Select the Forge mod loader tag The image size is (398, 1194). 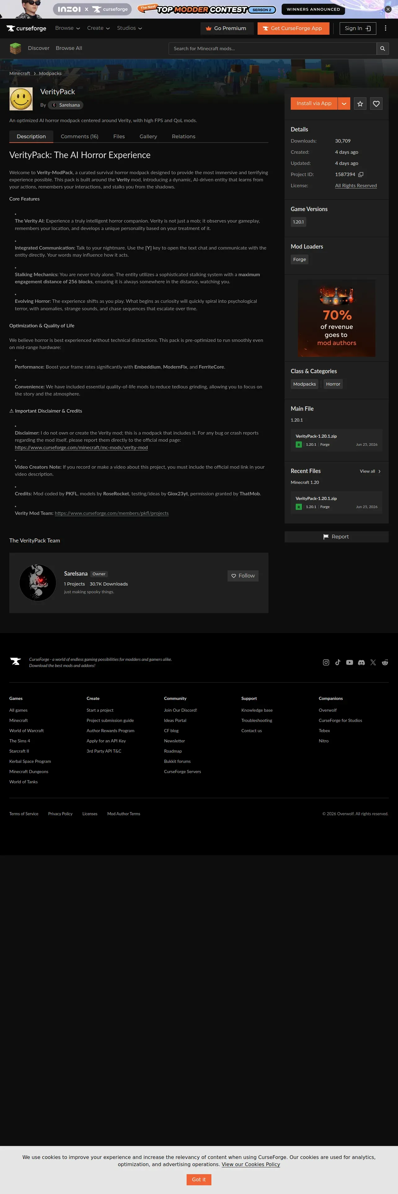299,259
